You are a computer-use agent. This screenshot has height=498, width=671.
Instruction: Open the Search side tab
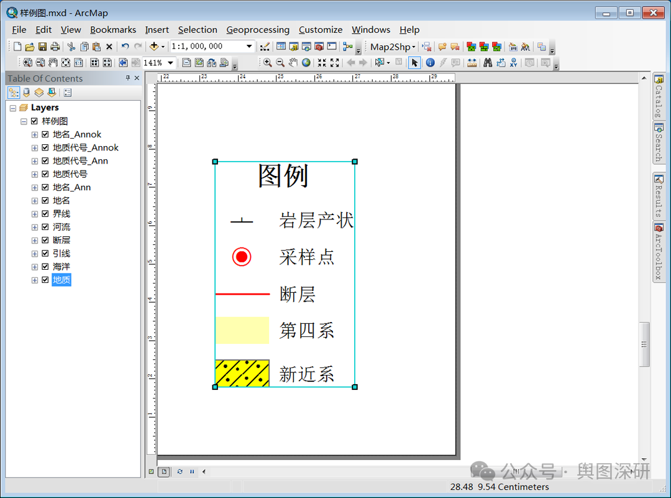point(659,142)
